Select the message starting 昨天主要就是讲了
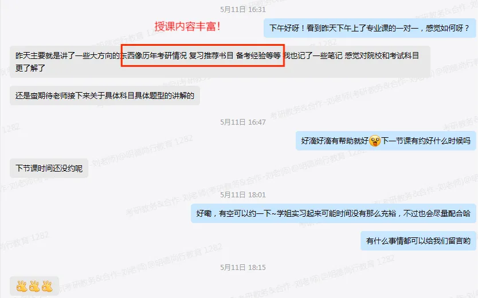478x298 pixels. [220, 62]
